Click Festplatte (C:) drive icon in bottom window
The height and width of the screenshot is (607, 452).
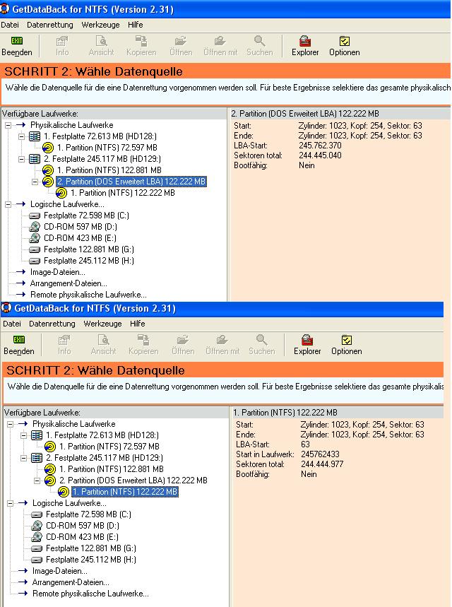pos(37,514)
